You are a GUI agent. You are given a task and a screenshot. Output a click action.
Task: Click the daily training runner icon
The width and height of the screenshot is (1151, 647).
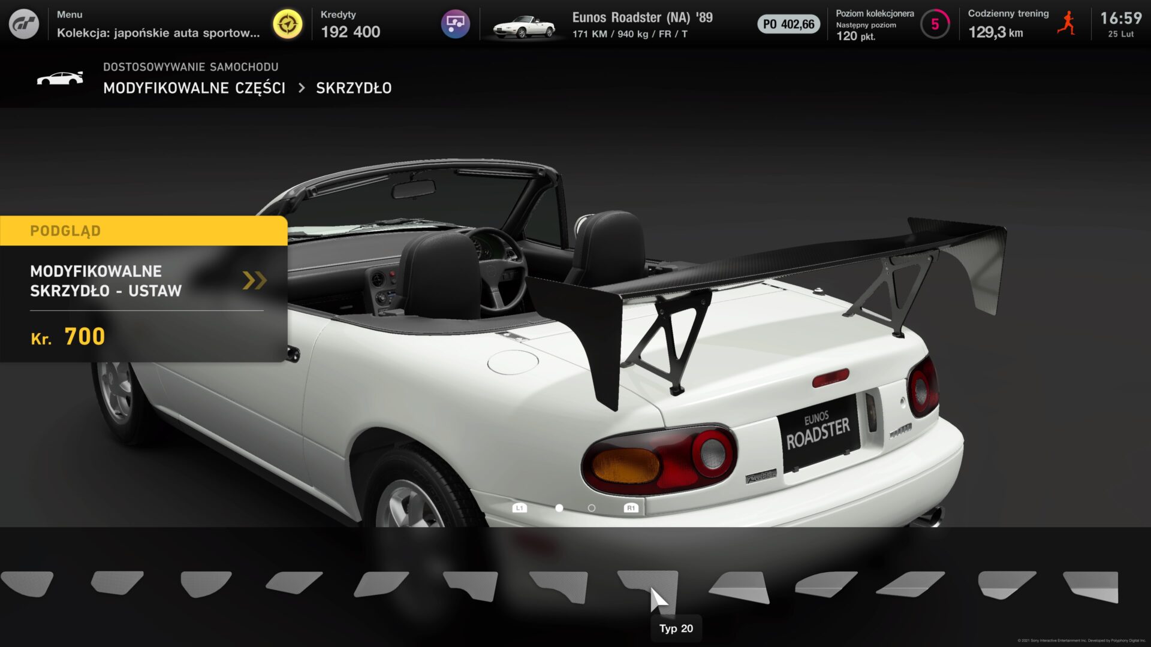coord(1066,24)
